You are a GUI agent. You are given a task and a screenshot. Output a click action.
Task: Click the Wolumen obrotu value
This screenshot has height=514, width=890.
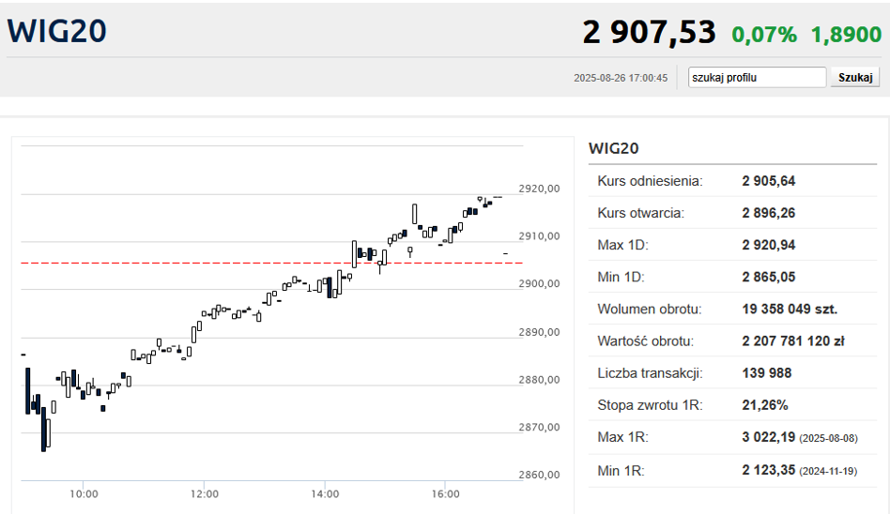(790, 309)
